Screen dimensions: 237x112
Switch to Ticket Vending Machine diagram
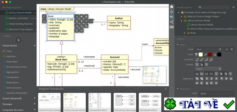(x=18, y=24)
